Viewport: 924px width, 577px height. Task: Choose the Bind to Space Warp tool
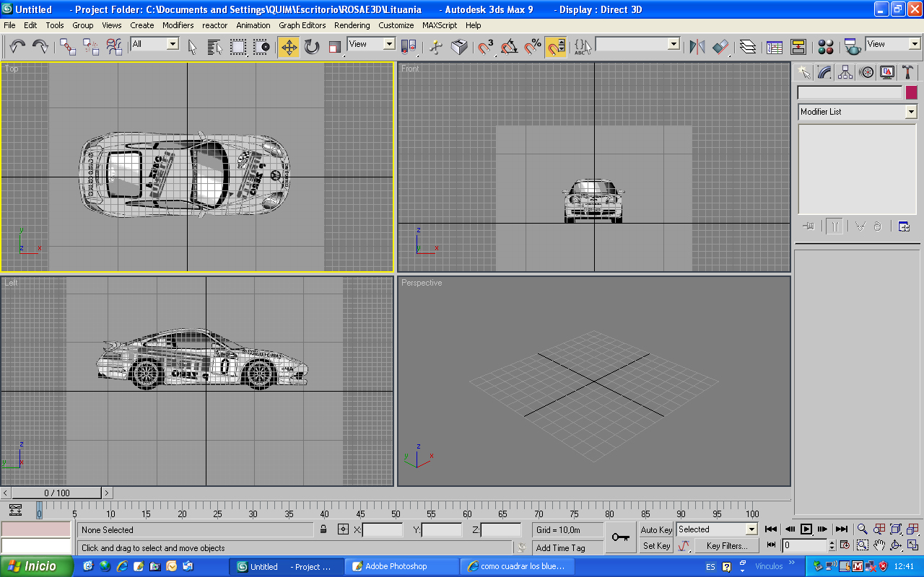(x=114, y=47)
